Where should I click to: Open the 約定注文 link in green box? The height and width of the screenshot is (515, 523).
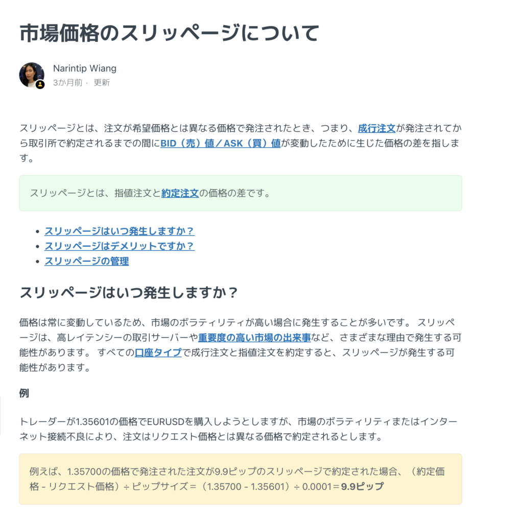pyautogui.click(x=180, y=193)
